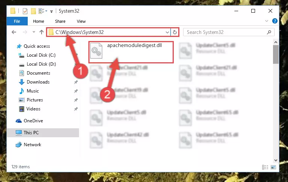The width and height of the screenshot is (288, 182).
Task: Open Documents in the sidebar
Action: coord(39,73)
